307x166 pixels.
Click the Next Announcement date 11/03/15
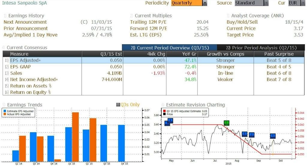tap(101, 22)
